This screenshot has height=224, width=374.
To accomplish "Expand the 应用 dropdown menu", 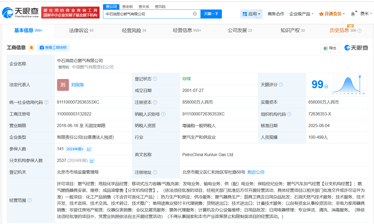I will pyautogui.click(x=251, y=14).
